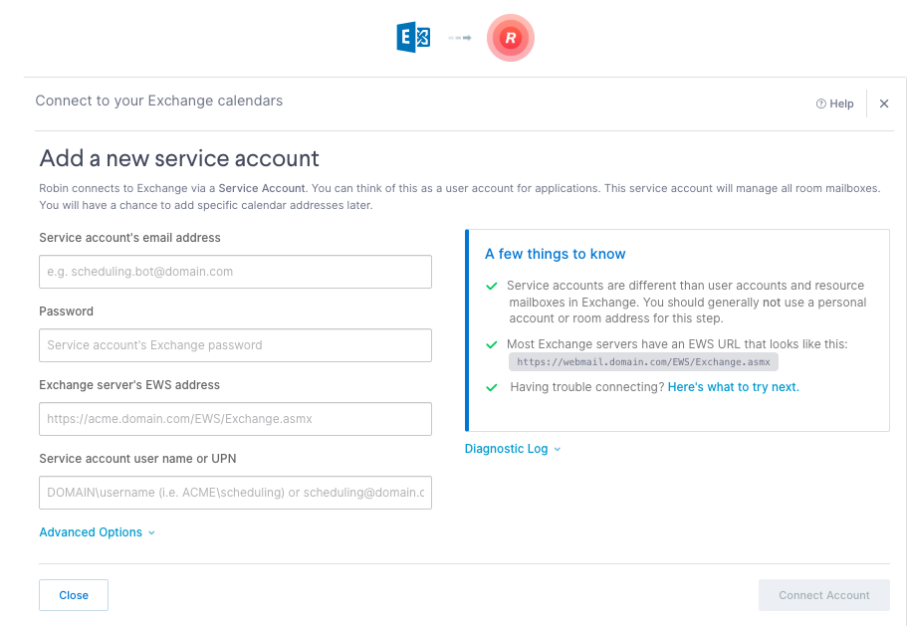Click the 'Service account's email address' label
The image size is (907, 626).
(130, 238)
